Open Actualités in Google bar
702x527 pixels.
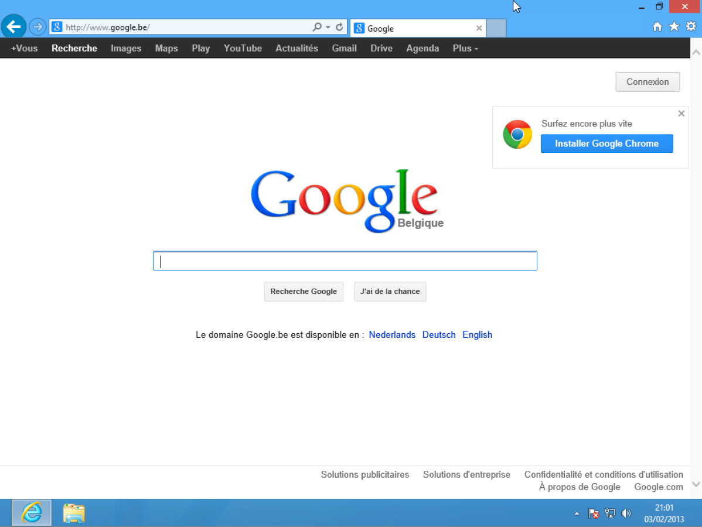(x=297, y=49)
